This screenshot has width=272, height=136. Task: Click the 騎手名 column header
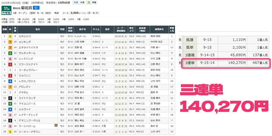click(83, 30)
